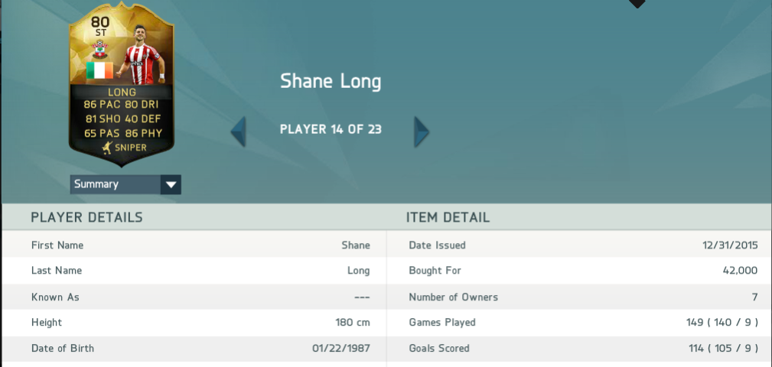The width and height of the screenshot is (772, 367).
Task: Click the Bought For 42,000 value
Action: tap(738, 271)
